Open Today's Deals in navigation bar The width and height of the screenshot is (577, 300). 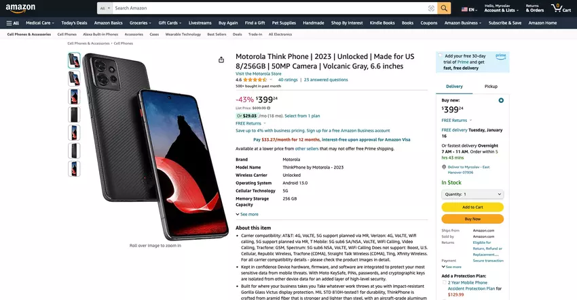75,23
